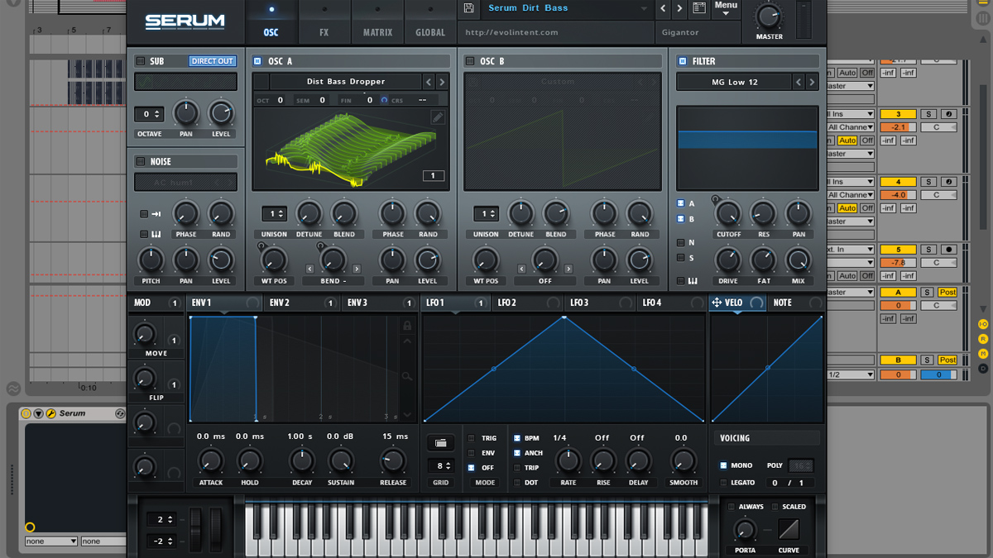Click the VELO drag-source crosshair icon
The image size is (993, 558).
point(717,303)
